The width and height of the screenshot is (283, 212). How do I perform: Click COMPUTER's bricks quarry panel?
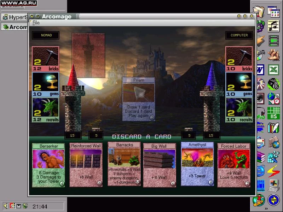239,59
